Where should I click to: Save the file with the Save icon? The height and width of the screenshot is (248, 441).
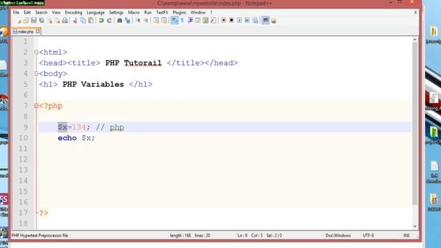point(34,21)
